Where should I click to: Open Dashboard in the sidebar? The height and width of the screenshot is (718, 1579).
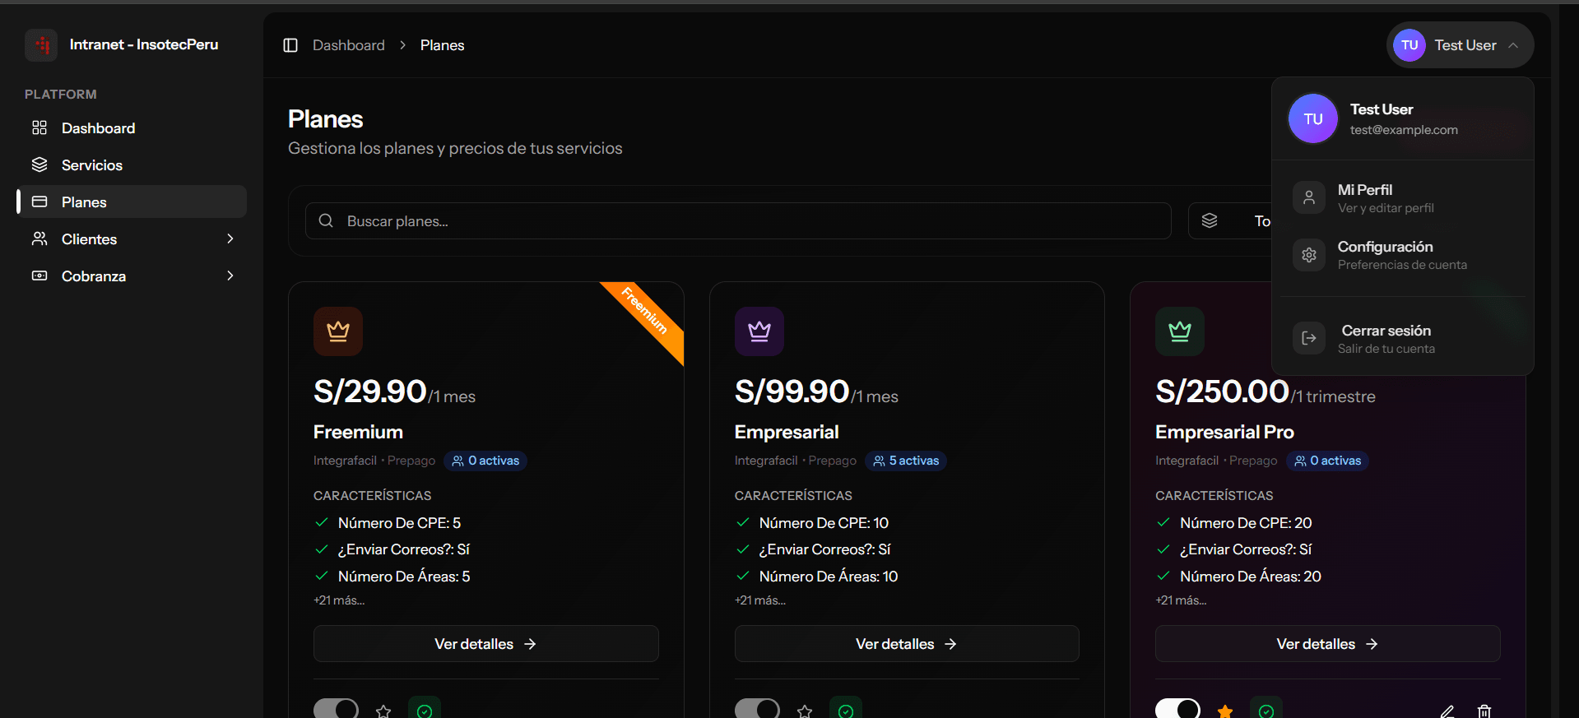[132, 128]
